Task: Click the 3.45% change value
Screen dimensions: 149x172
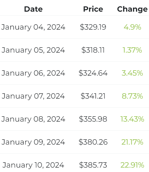Action: pyautogui.click(x=132, y=73)
